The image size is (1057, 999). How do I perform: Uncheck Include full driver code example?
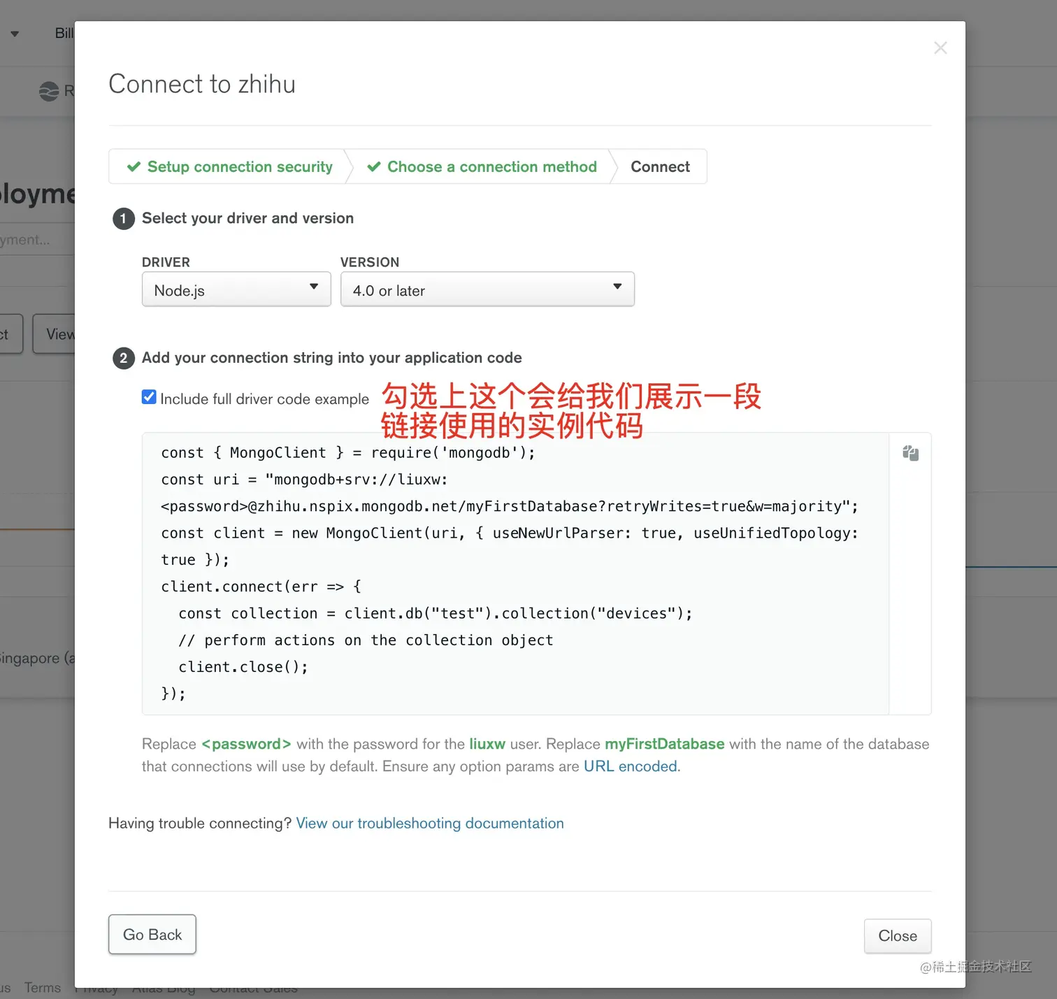149,397
